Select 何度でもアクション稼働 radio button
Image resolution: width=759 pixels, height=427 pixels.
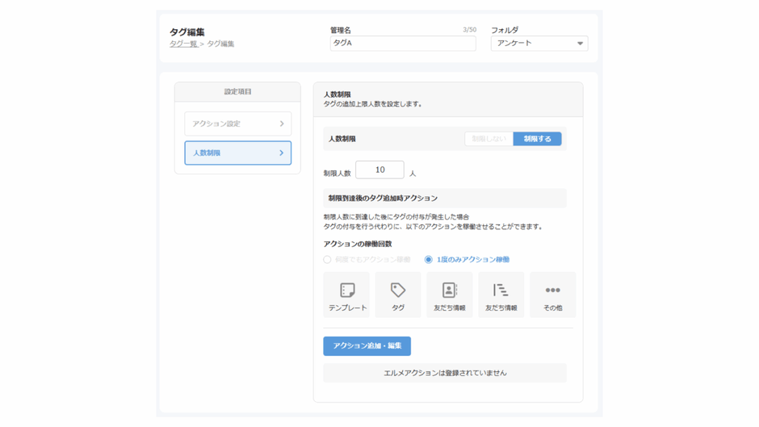coord(328,260)
